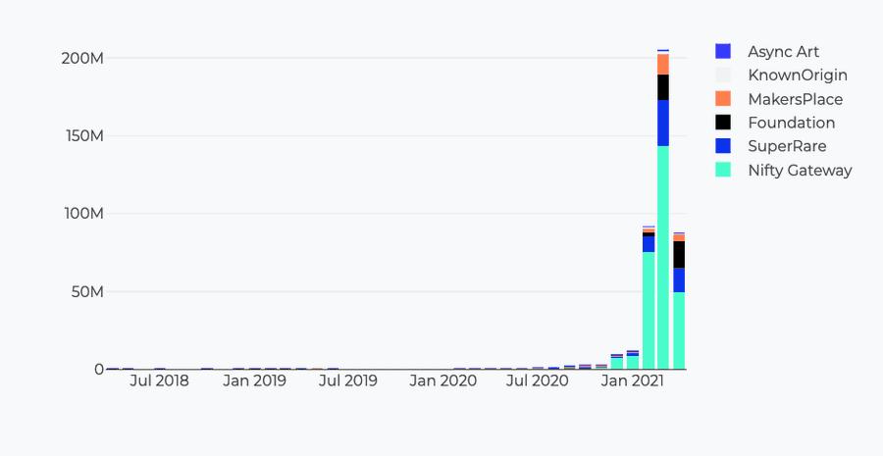The image size is (883, 456).
Task: Select the blue SuperRare segment of tallest bar
Action: (x=663, y=123)
